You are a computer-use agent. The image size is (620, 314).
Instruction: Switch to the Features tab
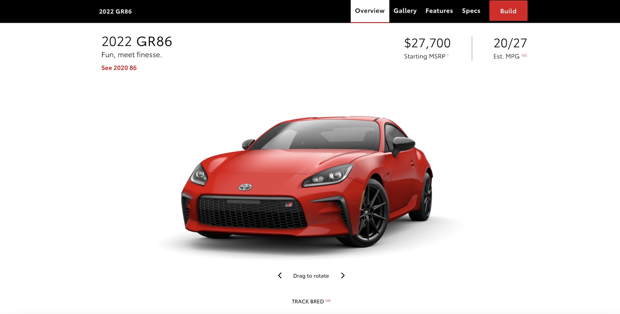click(x=439, y=11)
